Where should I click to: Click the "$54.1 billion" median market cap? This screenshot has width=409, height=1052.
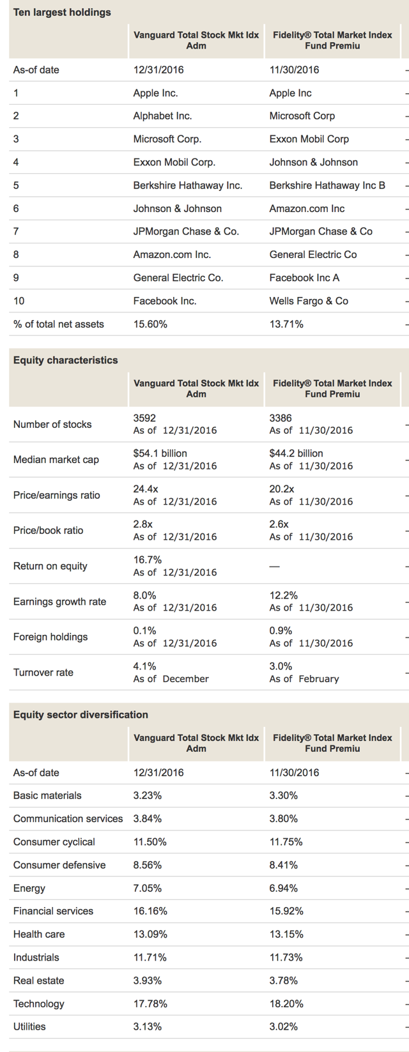(160, 454)
